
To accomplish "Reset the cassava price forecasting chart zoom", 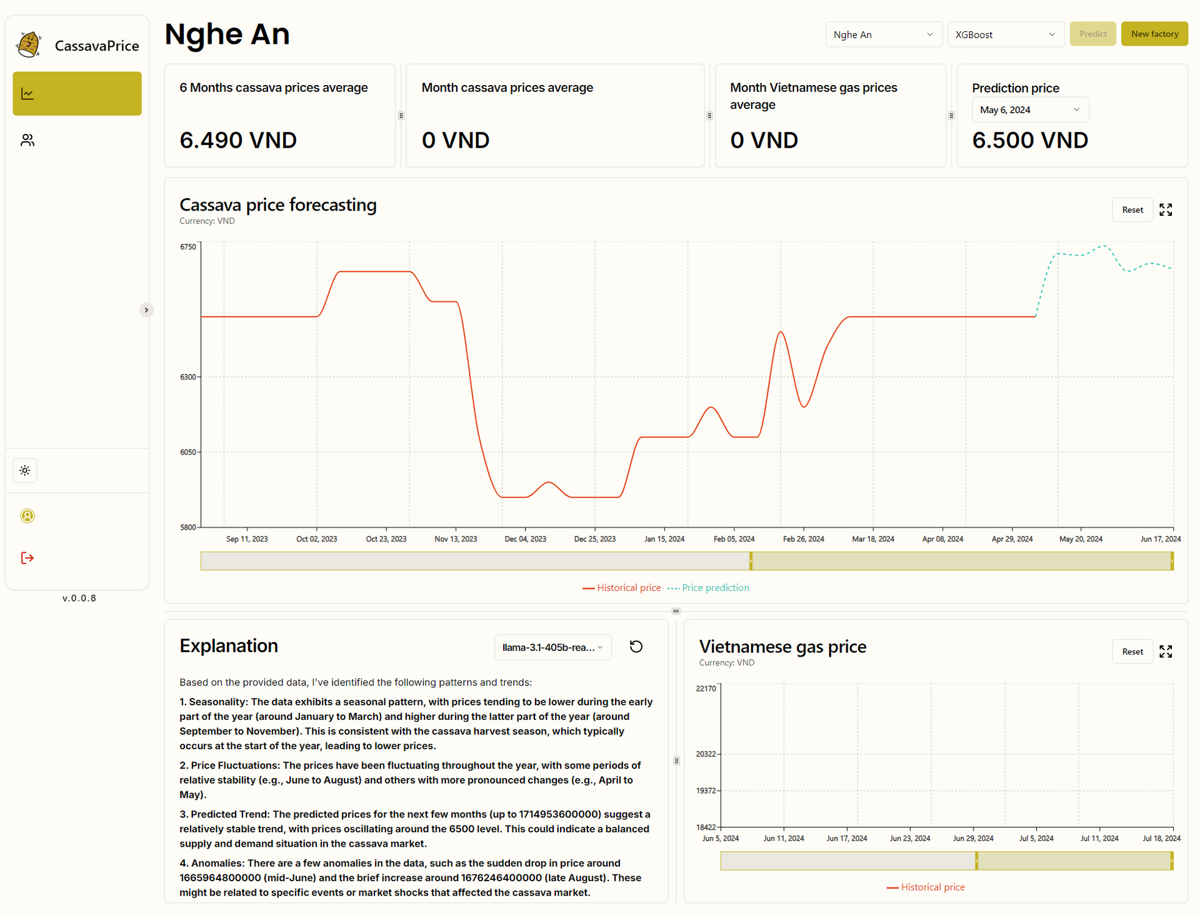I will pyautogui.click(x=1132, y=210).
